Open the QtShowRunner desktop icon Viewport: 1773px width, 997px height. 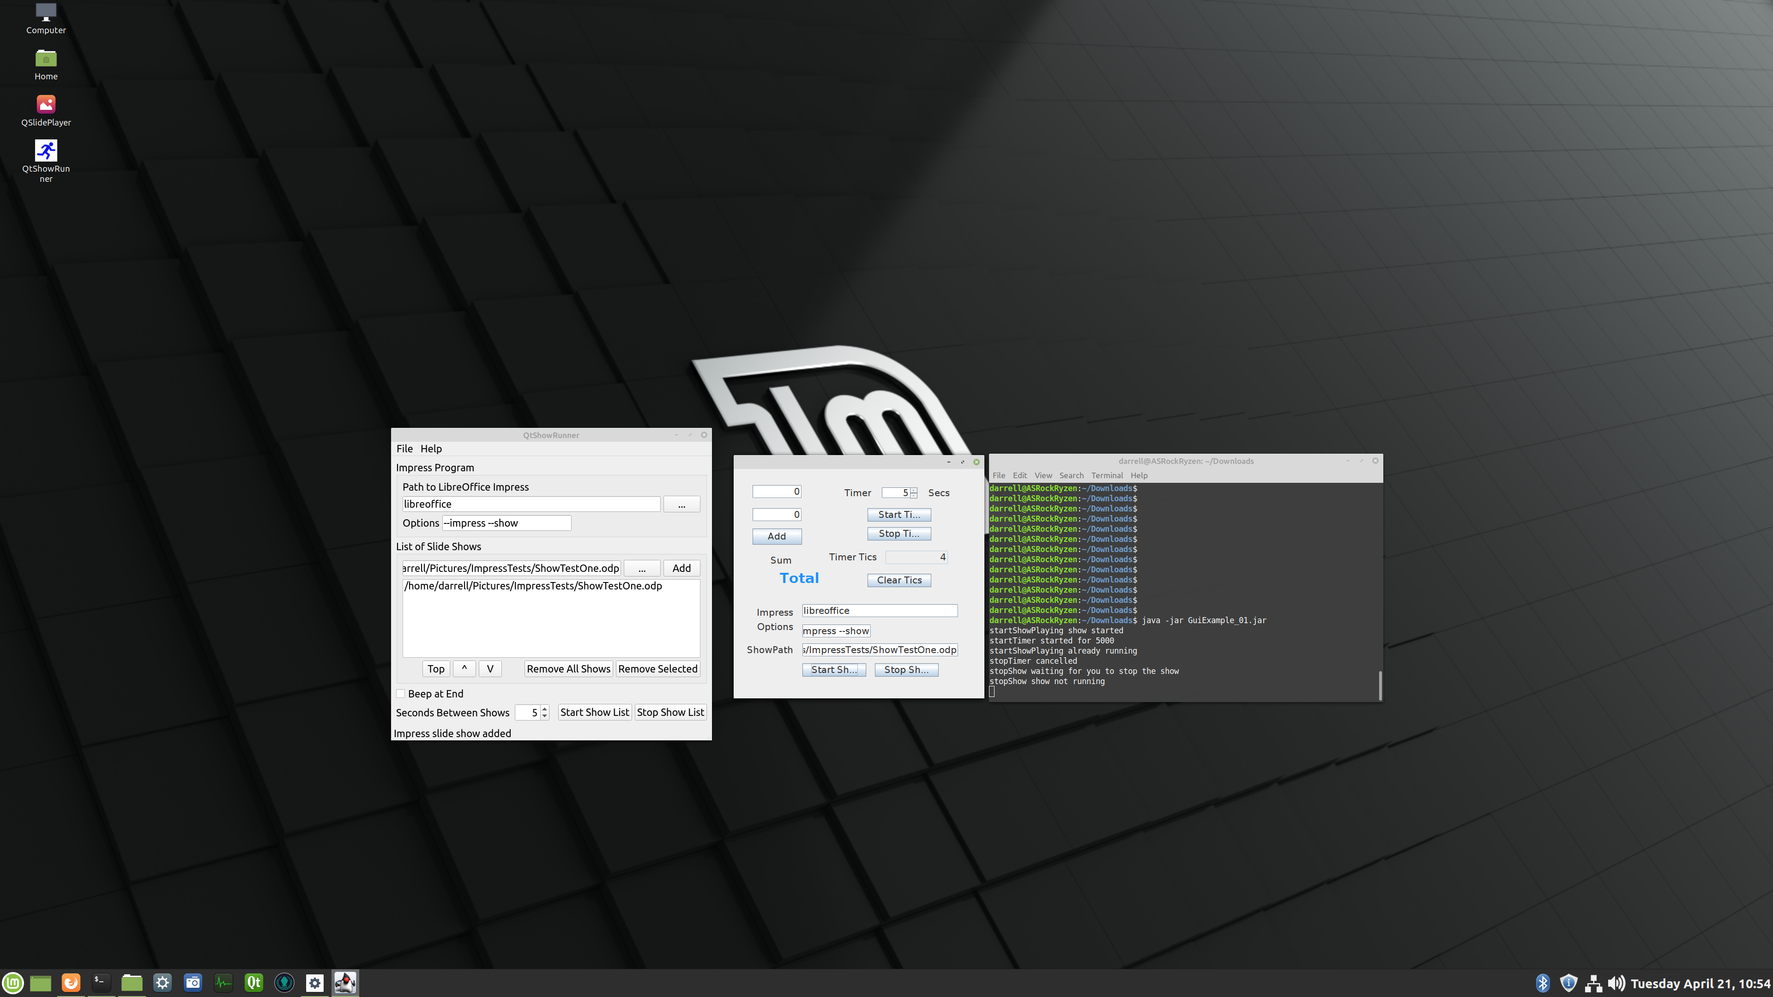click(x=45, y=151)
